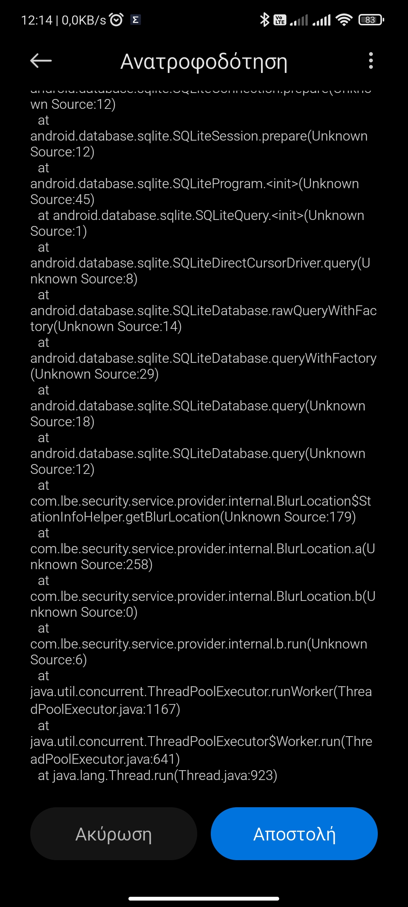Tap the 12:14 clock in status bar
The image size is (408, 907).
(x=37, y=20)
